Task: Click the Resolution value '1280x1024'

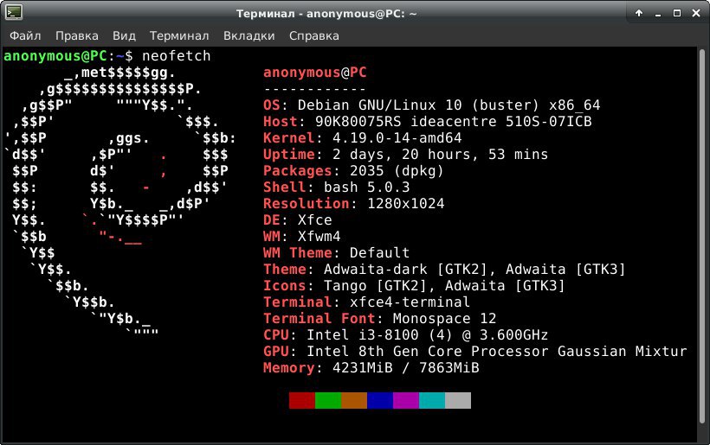Action: [406, 203]
